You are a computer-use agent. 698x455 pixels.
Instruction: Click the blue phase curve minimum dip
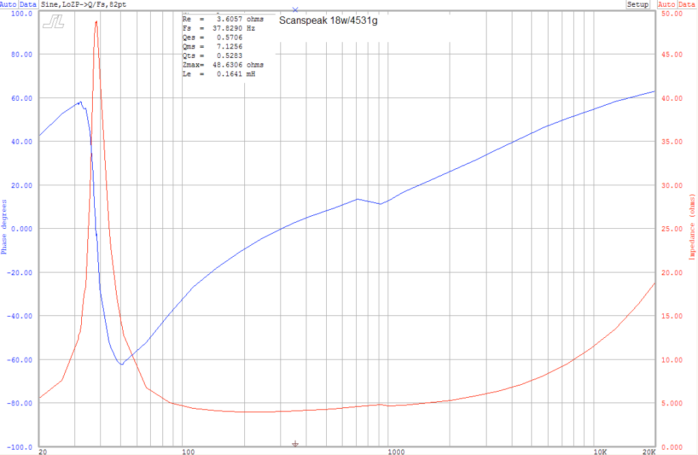click(121, 364)
